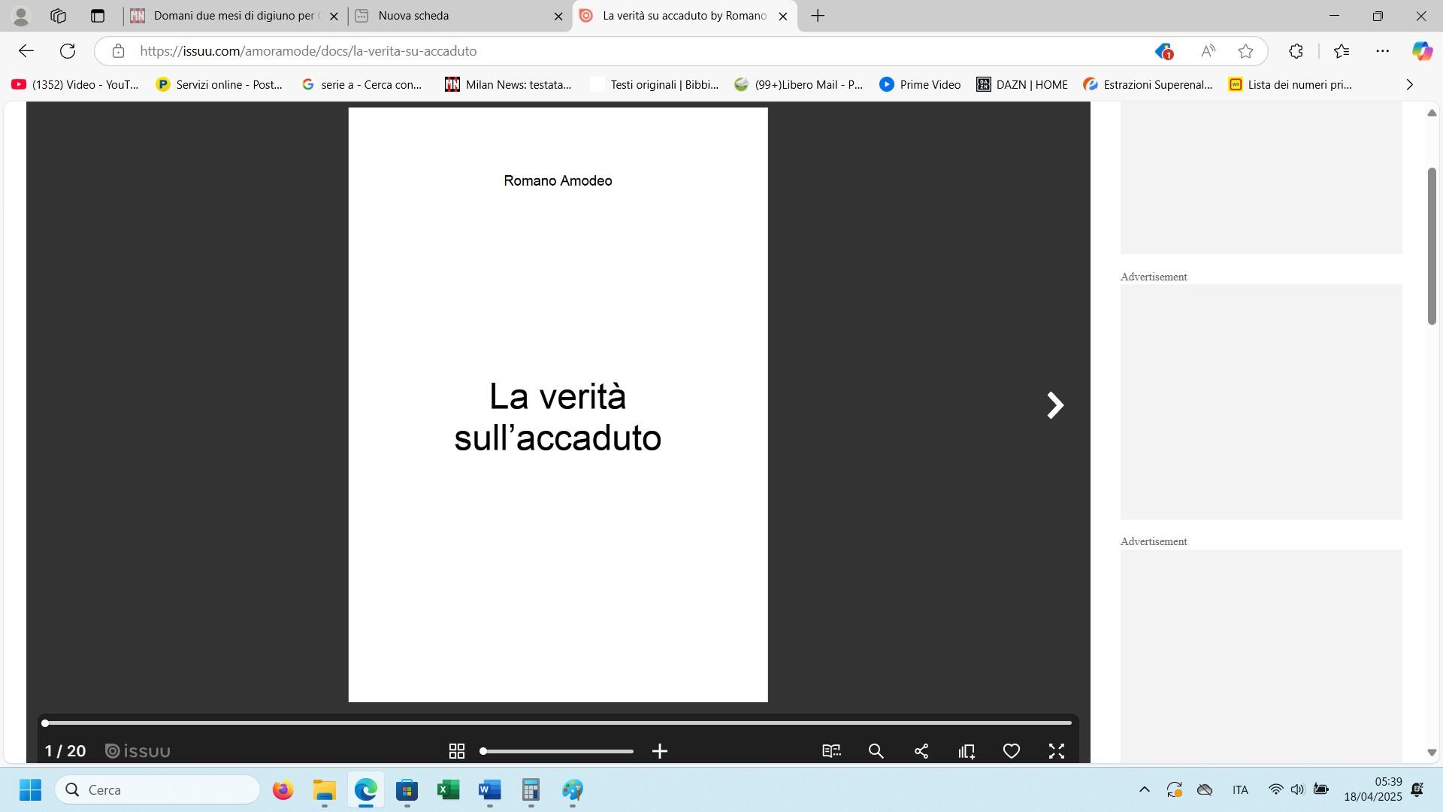Image resolution: width=1443 pixels, height=812 pixels.
Task: Add this page to favorites star
Action: (x=1245, y=51)
